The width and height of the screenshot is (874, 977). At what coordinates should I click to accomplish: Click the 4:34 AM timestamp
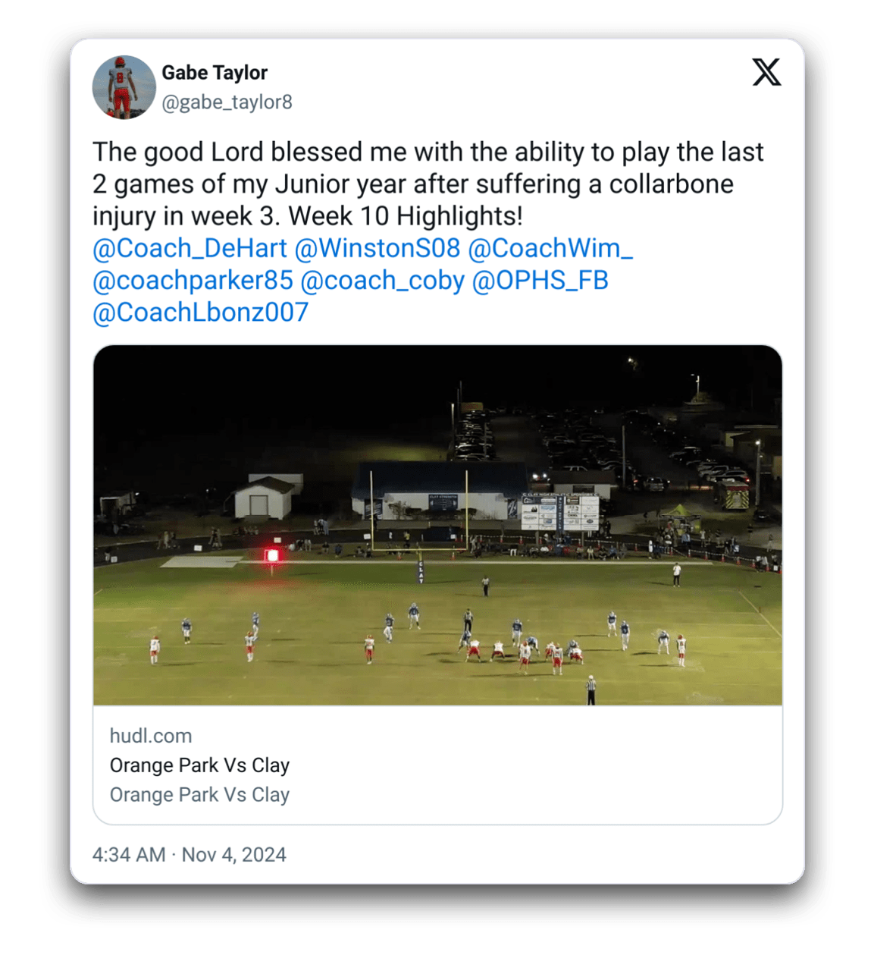click(129, 855)
